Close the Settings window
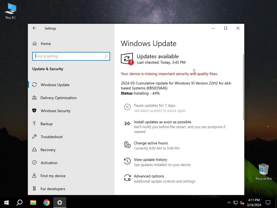This screenshot has height=208, width=277. 238,28
